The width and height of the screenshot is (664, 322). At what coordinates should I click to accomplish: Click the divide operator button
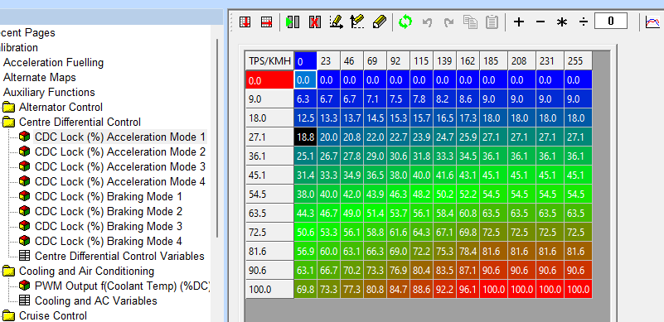point(584,22)
